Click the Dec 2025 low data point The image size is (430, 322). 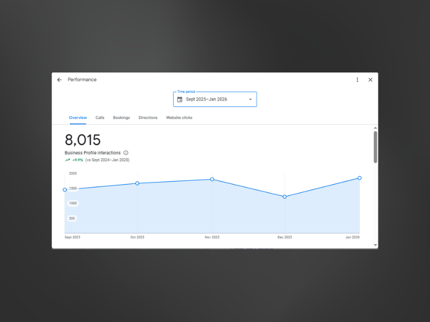point(285,197)
